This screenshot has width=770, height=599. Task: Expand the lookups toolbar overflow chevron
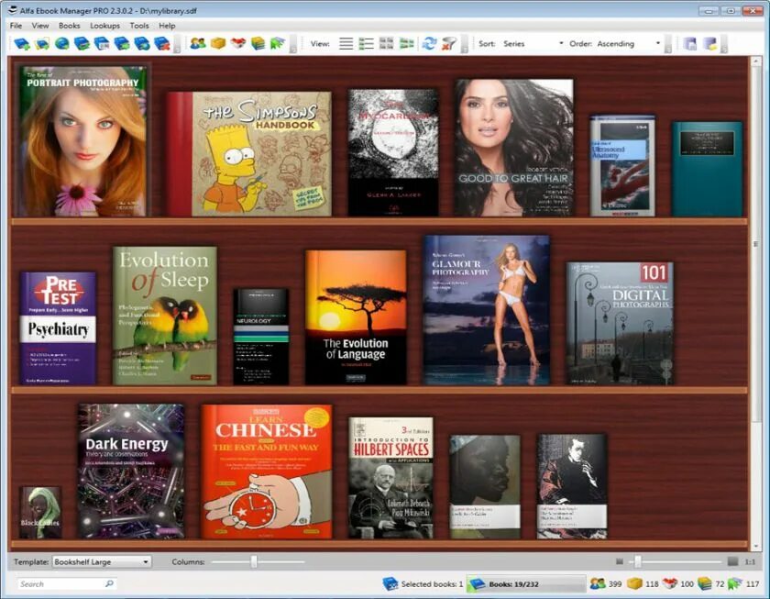[x=293, y=44]
